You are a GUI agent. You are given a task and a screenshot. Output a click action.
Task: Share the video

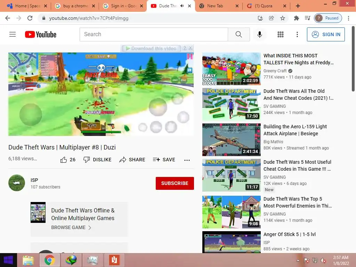click(132, 160)
